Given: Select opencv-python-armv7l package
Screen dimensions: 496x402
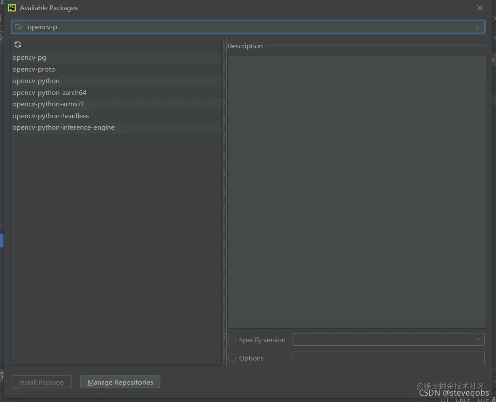Looking at the screenshot, I should click(x=116, y=104).
